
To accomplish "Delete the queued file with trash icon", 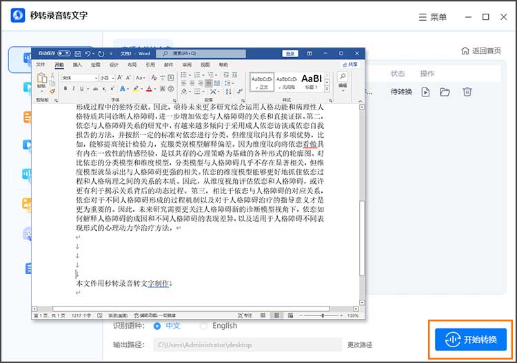I will pyautogui.click(x=467, y=92).
